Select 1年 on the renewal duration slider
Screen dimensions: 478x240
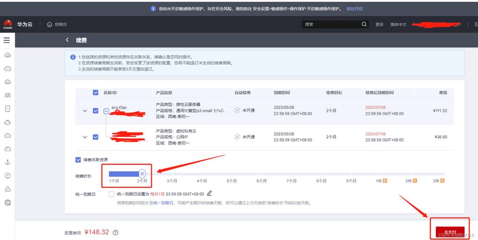click(379, 181)
